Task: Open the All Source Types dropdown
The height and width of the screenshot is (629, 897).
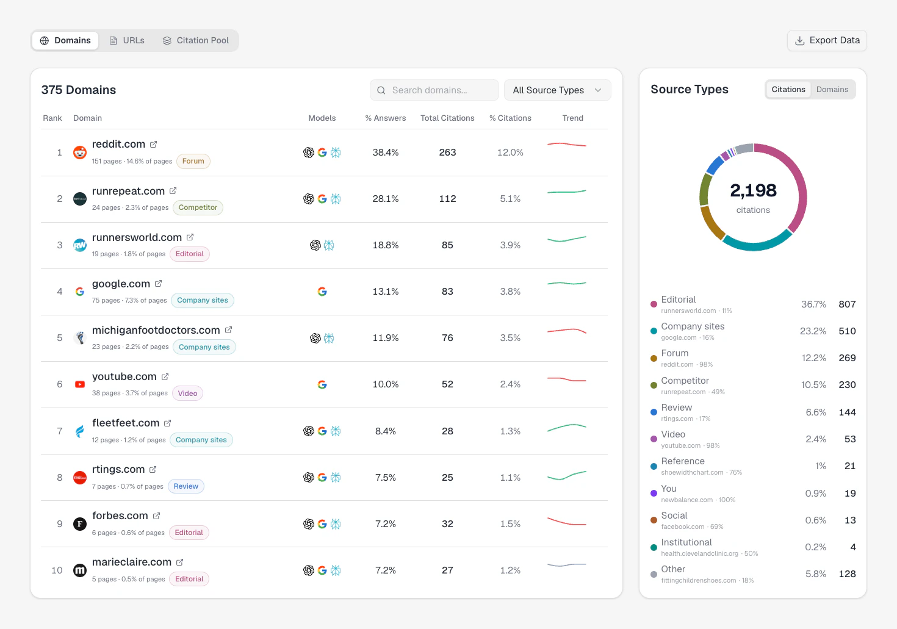Action: point(558,90)
